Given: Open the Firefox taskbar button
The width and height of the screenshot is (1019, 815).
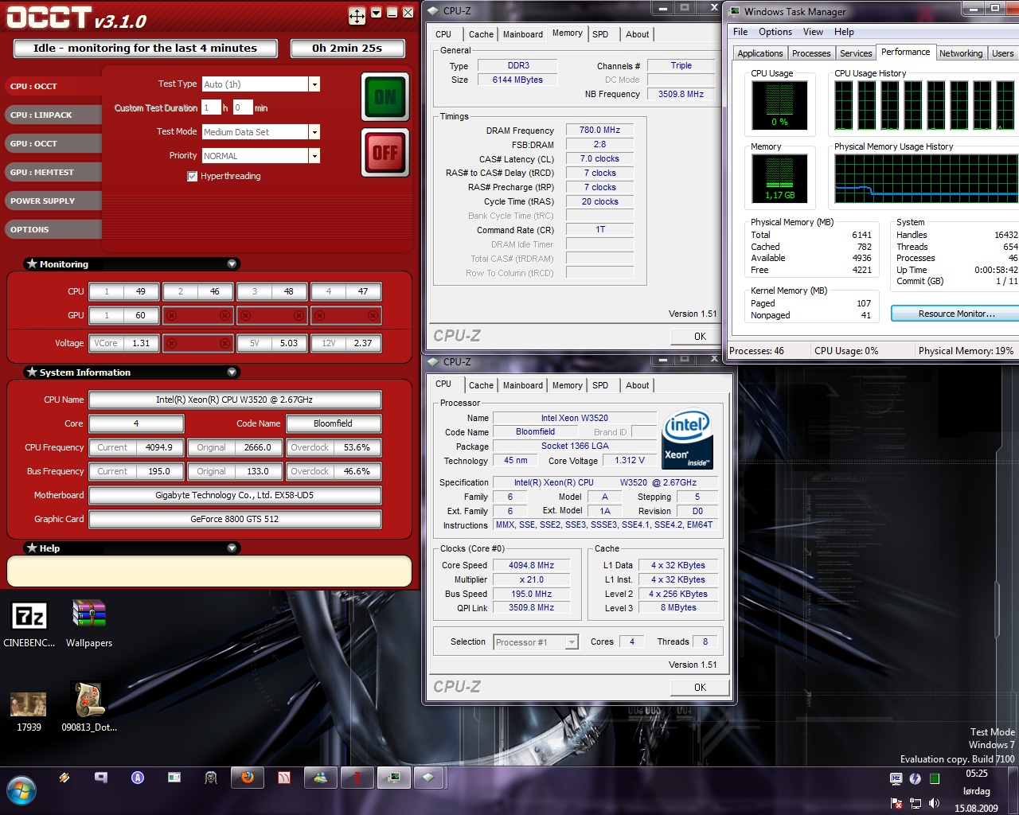Looking at the screenshot, I should pyautogui.click(x=248, y=778).
